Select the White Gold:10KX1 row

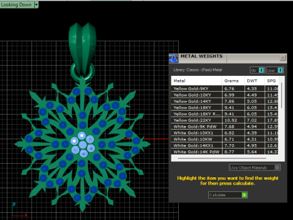point(225,133)
